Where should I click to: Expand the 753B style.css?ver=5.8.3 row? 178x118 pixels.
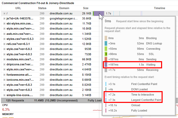(x=4, y=54)
